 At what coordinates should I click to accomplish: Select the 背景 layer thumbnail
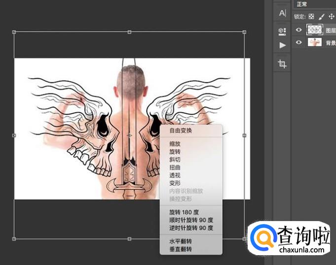click(314, 43)
